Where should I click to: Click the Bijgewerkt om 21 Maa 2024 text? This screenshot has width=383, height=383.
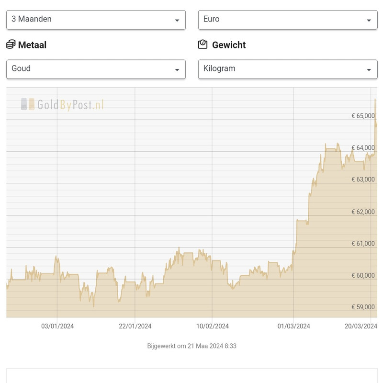tap(192, 346)
